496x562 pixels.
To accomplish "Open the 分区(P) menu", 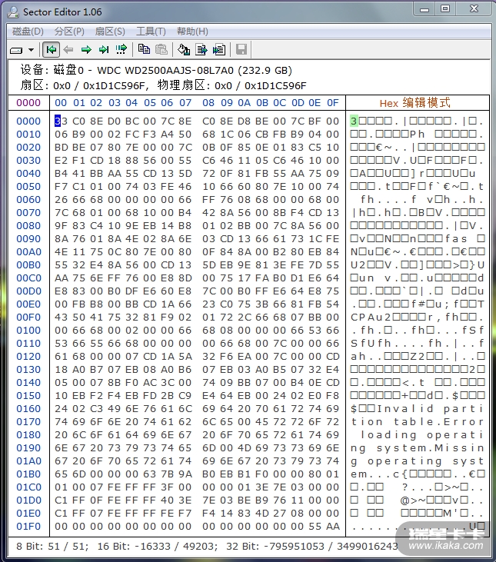I will click(x=69, y=32).
